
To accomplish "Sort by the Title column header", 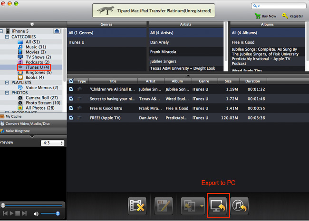I will click(113, 81).
